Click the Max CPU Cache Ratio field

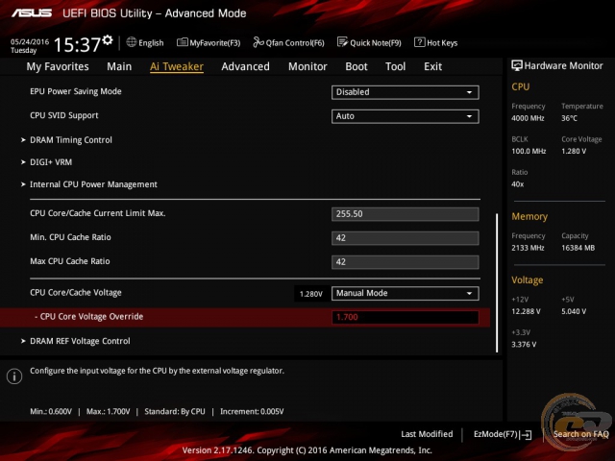click(x=405, y=262)
